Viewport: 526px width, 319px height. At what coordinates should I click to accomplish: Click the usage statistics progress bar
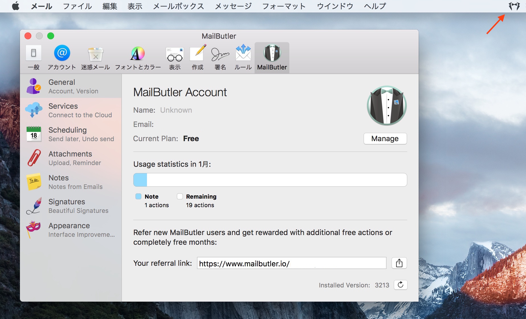pyautogui.click(x=270, y=180)
